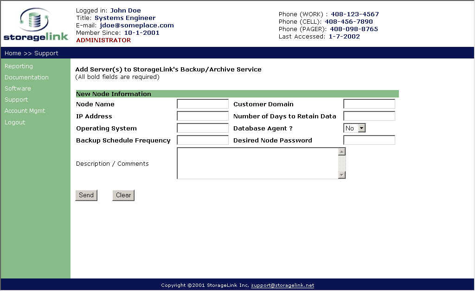475x291 pixels.
Task: Click the cell phone number 408-456-7890
Action: [x=349, y=22]
